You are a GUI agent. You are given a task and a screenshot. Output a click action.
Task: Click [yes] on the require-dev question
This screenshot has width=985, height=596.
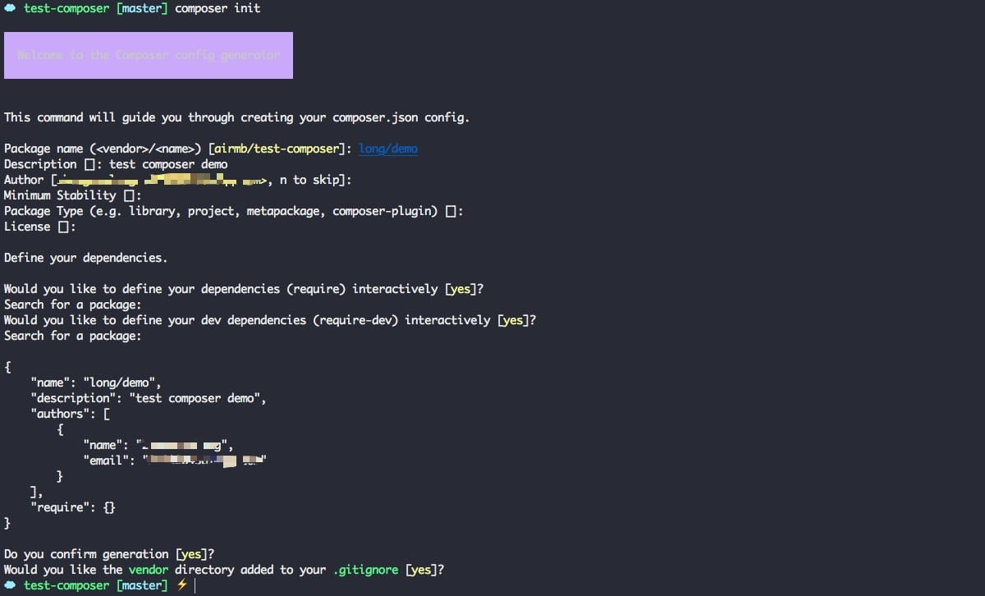point(513,320)
